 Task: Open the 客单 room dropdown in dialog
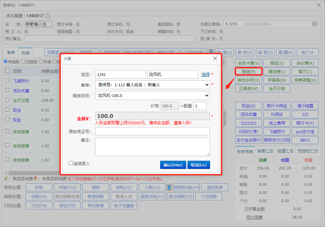153,85
